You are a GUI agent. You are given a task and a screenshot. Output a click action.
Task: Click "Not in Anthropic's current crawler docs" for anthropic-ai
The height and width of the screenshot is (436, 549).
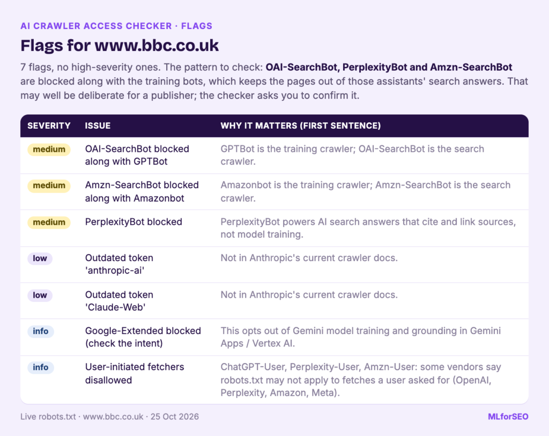(x=309, y=258)
